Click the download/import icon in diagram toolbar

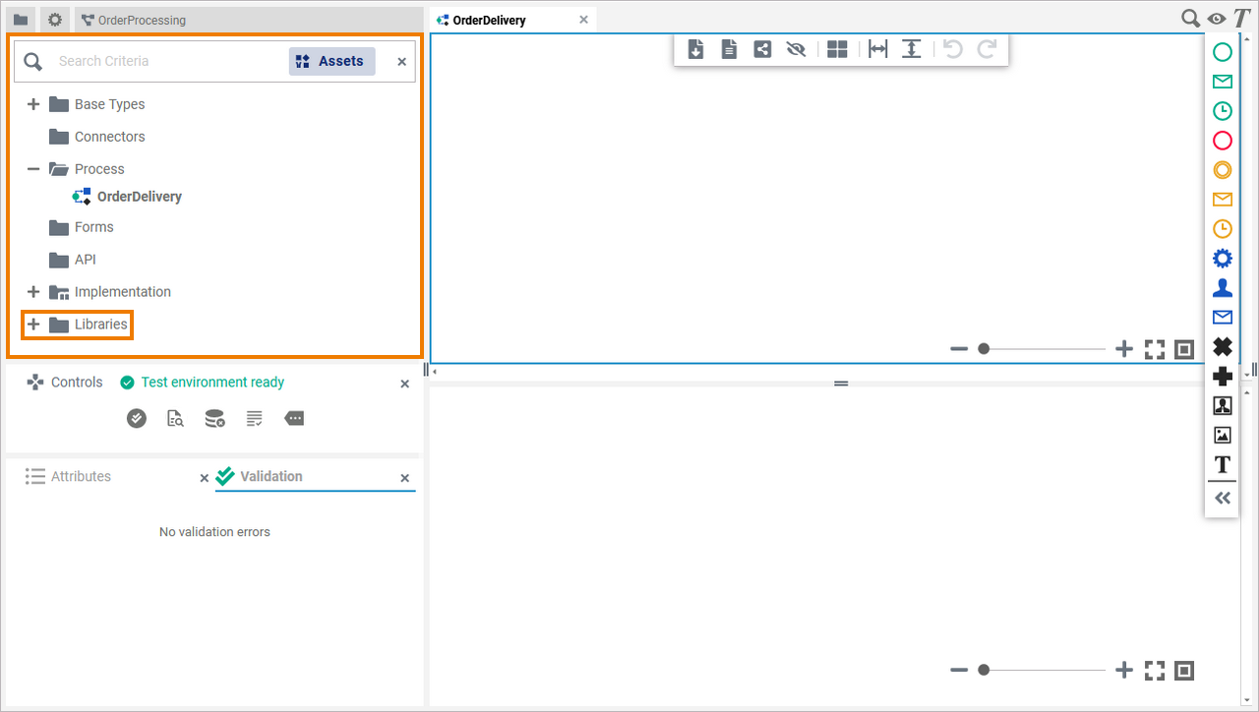coord(695,49)
